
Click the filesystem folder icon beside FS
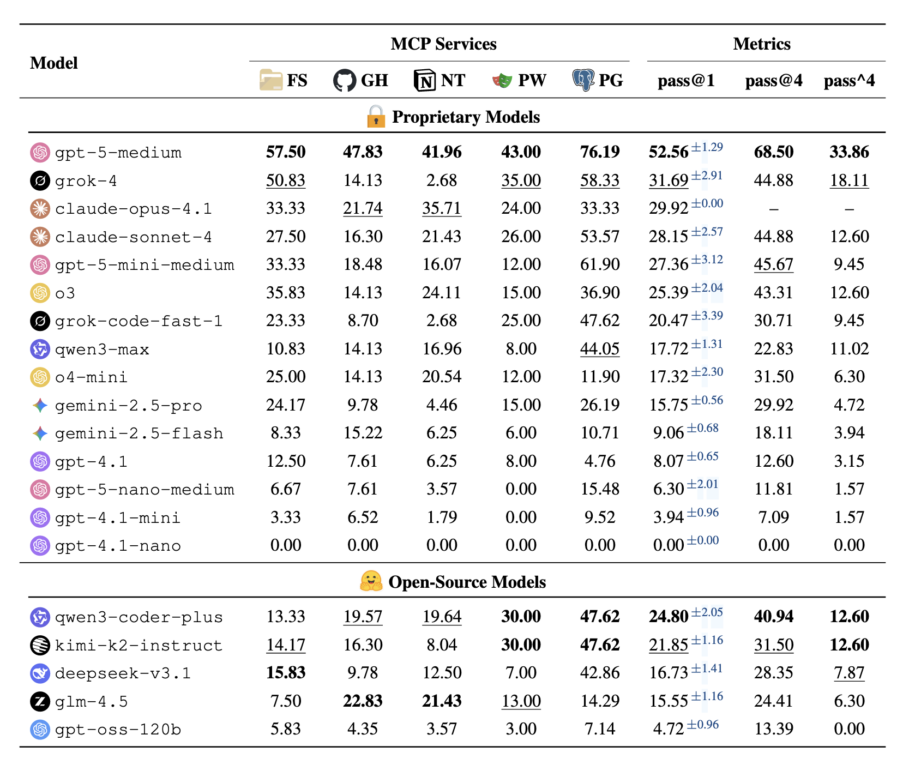(x=270, y=80)
